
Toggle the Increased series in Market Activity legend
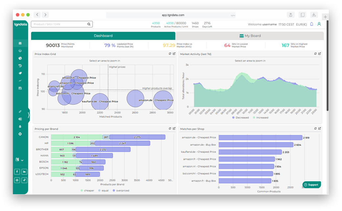[263, 118]
